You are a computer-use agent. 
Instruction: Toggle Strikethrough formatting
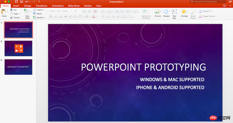[x=65, y=16]
